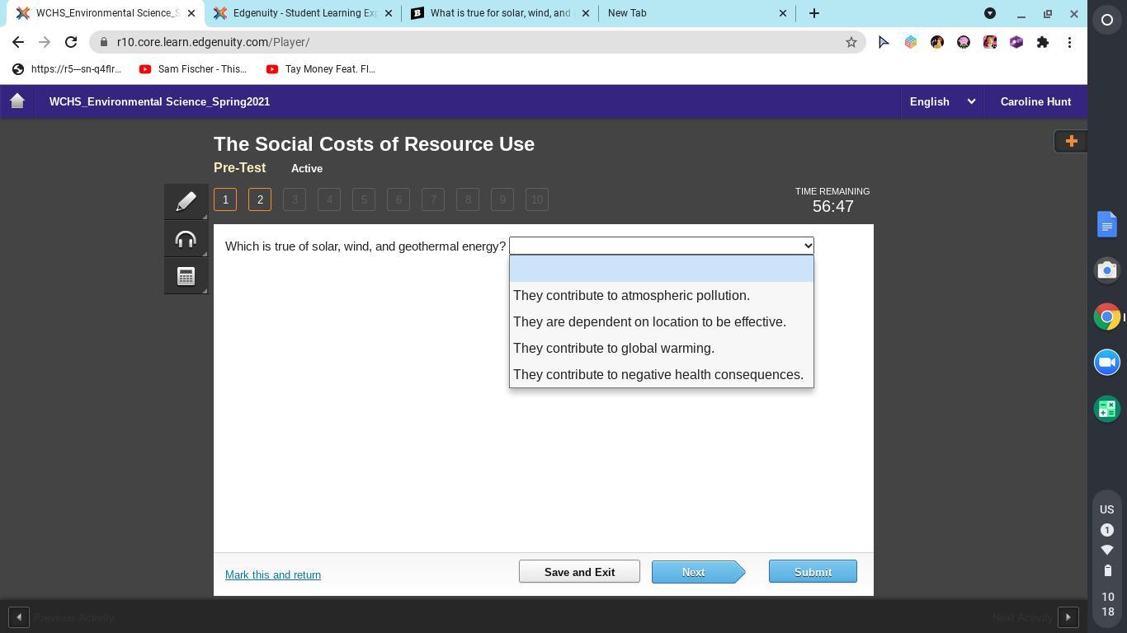Viewport: 1127px width, 633px height.
Task: Click 'Mark this and return' link
Action: click(273, 574)
